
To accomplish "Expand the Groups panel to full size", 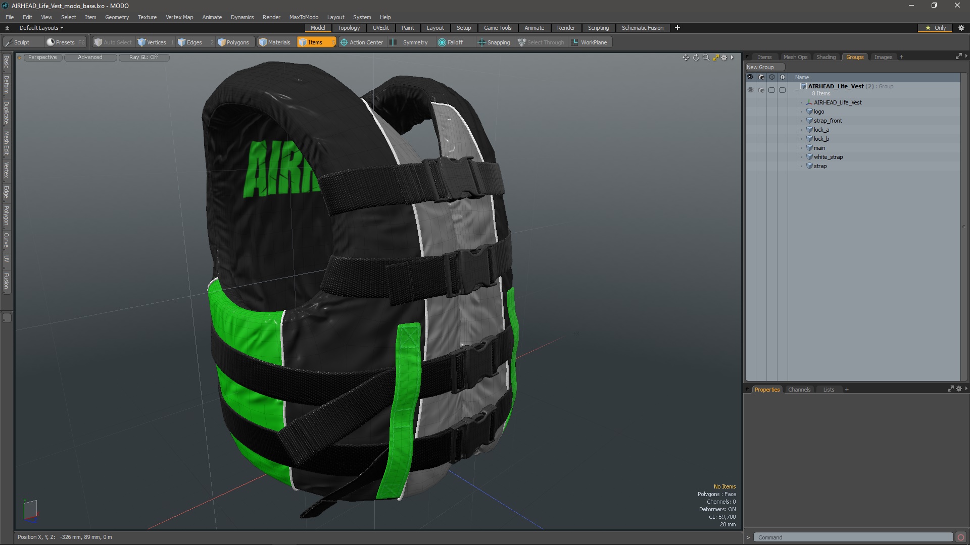I will click(958, 57).
